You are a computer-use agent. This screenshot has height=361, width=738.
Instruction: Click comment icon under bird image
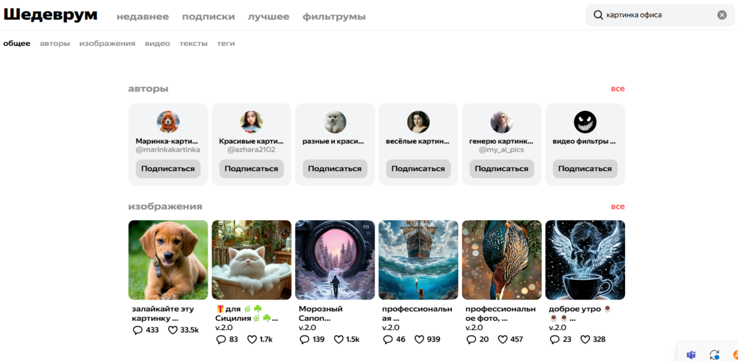pos(471,339)
